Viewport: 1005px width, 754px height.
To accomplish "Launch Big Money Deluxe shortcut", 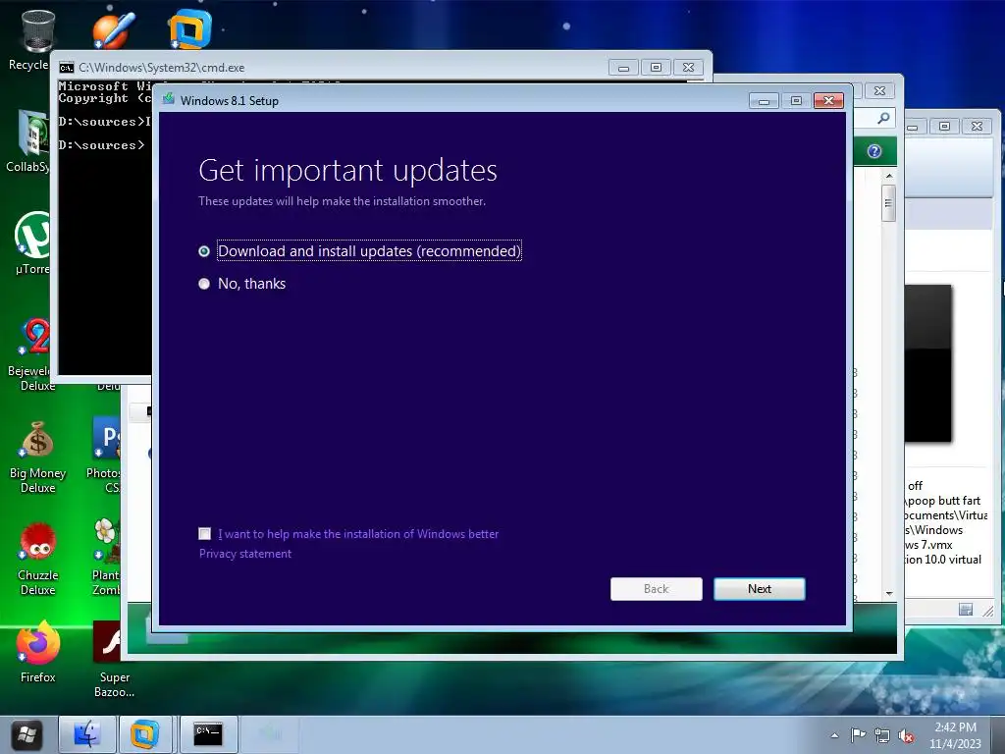I will [37, 458].
